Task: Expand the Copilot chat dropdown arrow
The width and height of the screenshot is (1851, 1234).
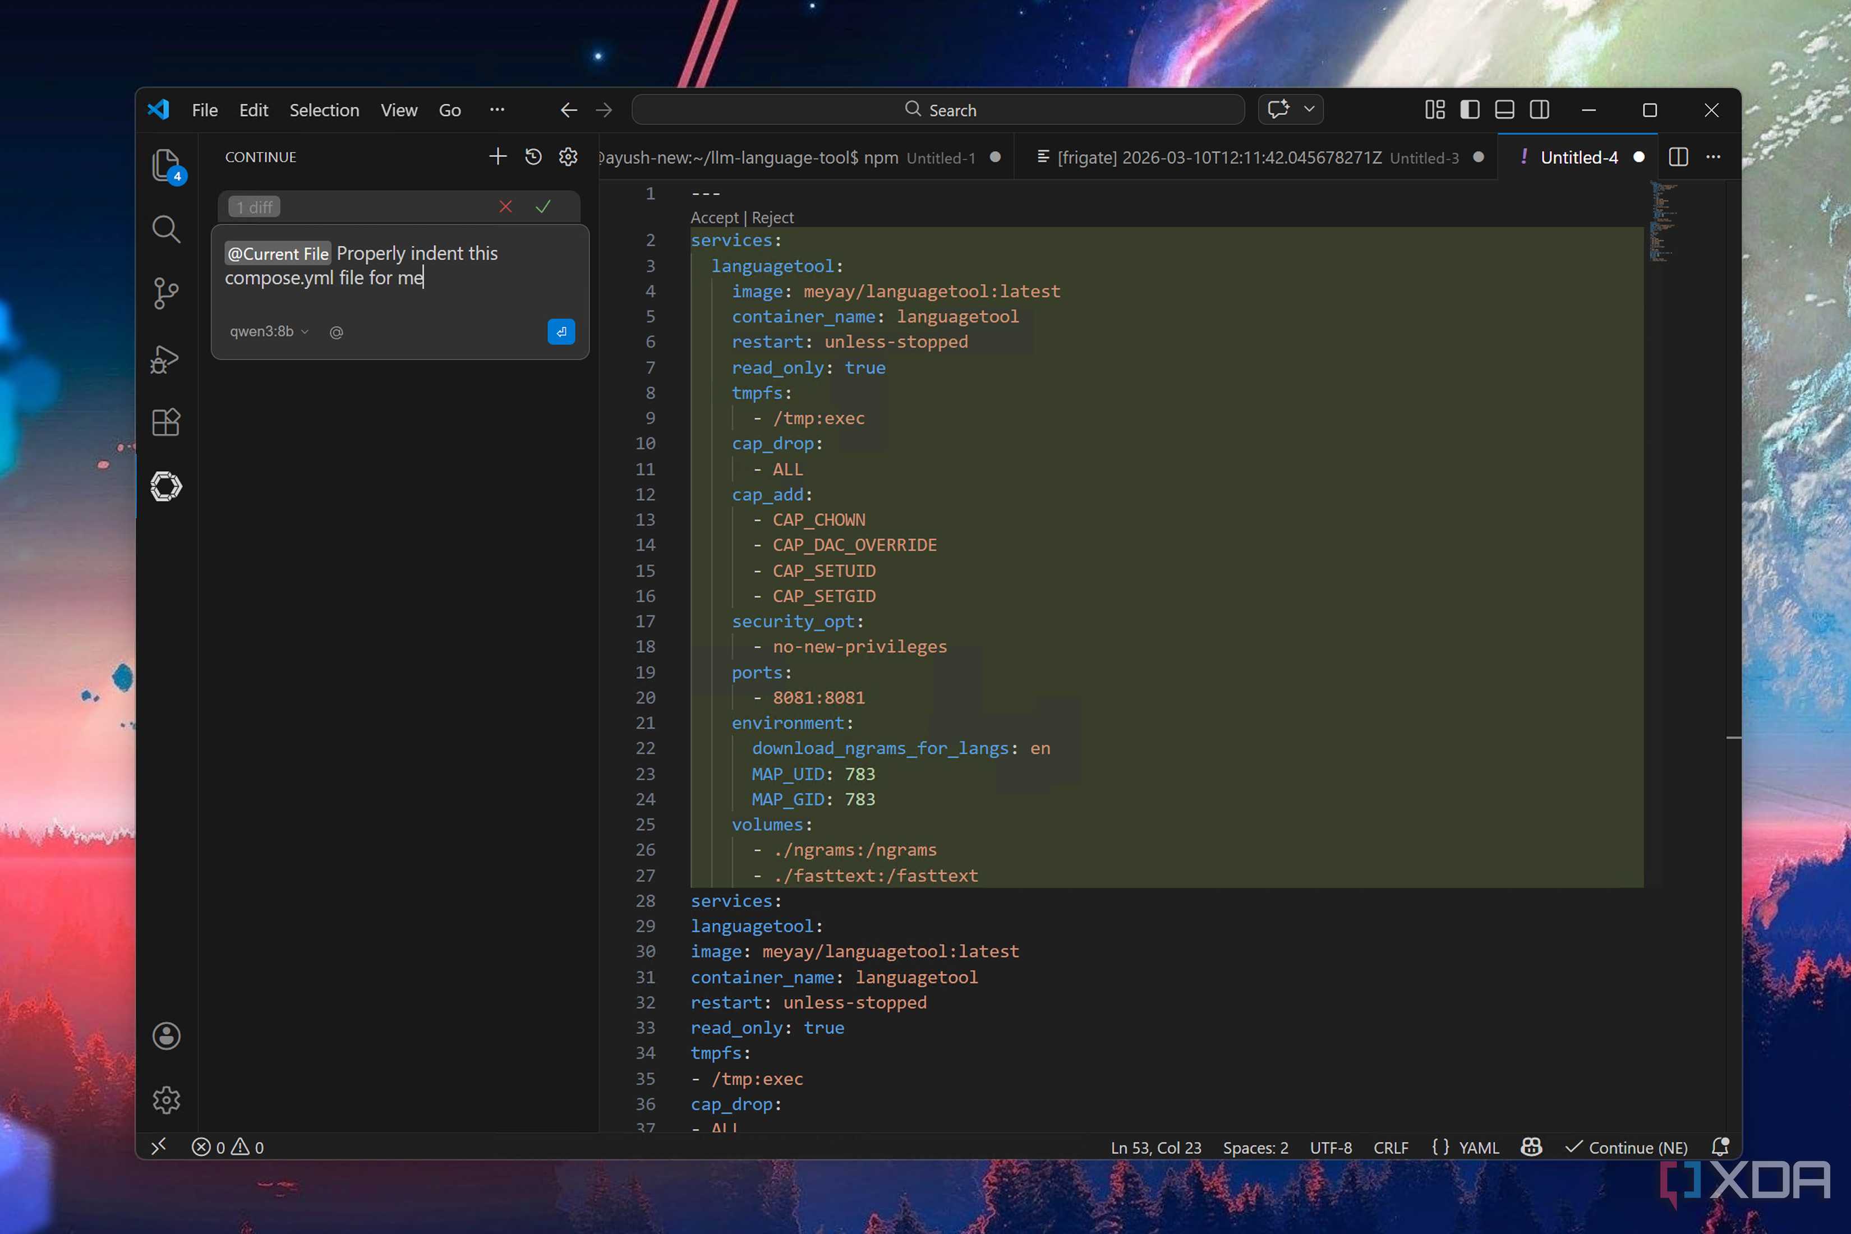Action: [1309, 109]
